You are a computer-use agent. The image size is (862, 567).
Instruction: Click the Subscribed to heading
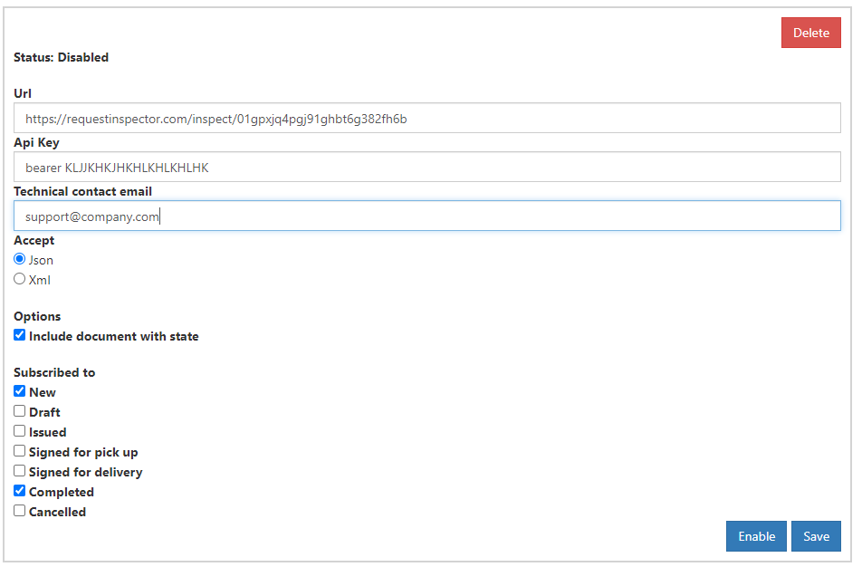[x=54, y=372]
